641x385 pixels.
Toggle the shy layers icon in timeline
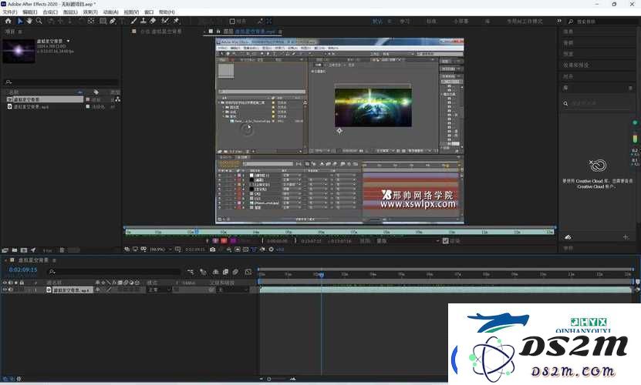pyautogui.click(x=215, y=272)
